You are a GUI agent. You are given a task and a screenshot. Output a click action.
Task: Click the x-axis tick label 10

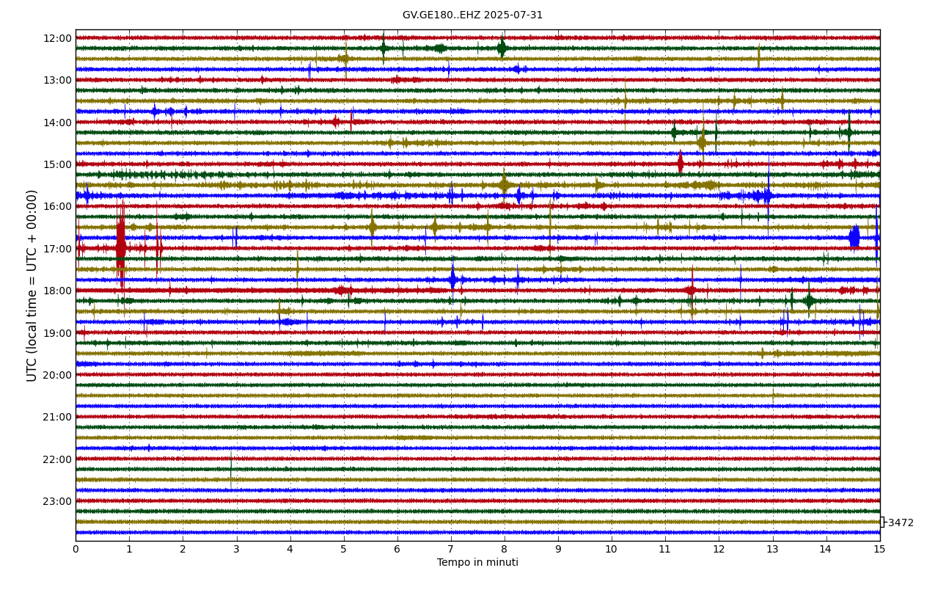(x=612, y=549)
